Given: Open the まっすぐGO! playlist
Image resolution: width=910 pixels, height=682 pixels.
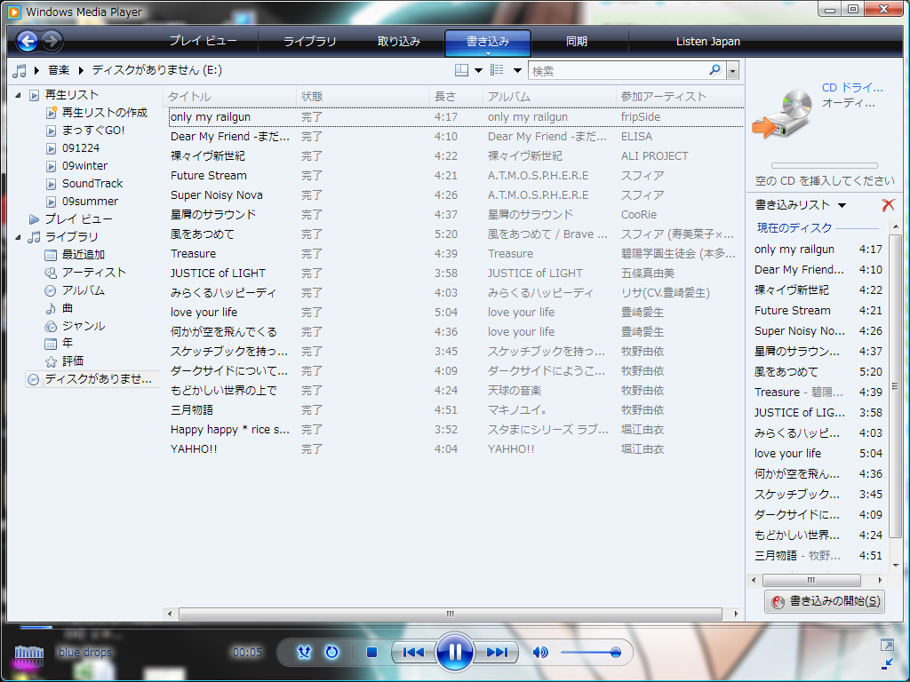Looking at the screenshot, I should point(93,131).
